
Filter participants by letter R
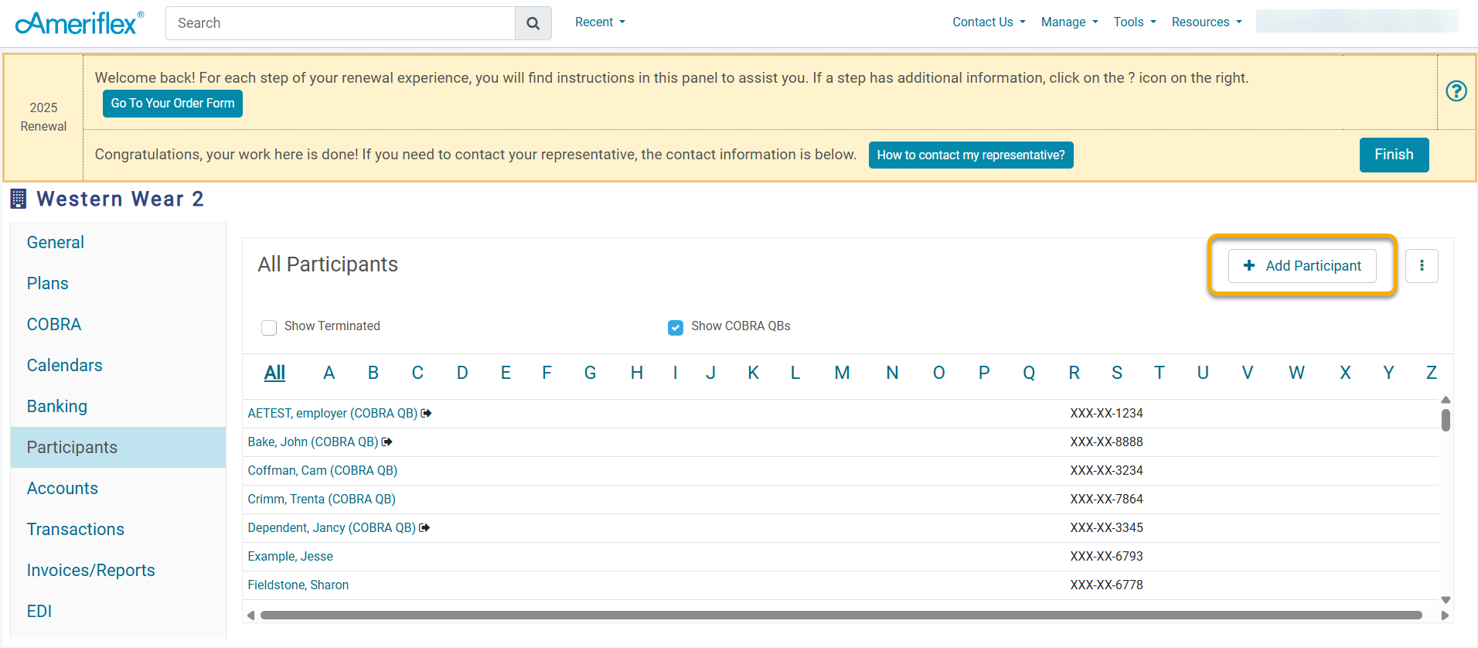pos(1074,373)
